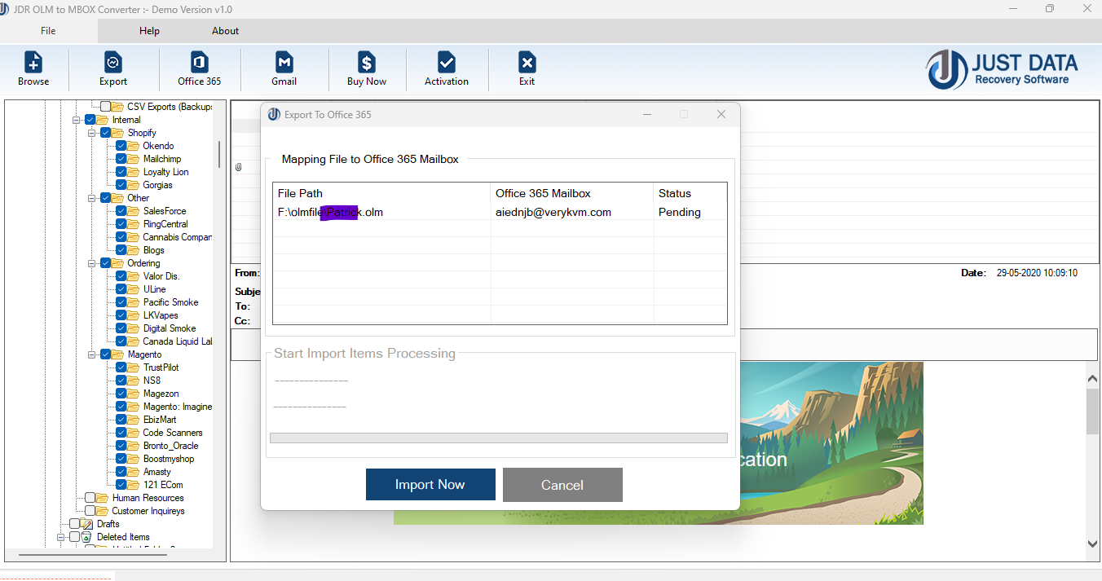
Task: Click the Deleted Items trash folder icon
Action: coord(87,537)
